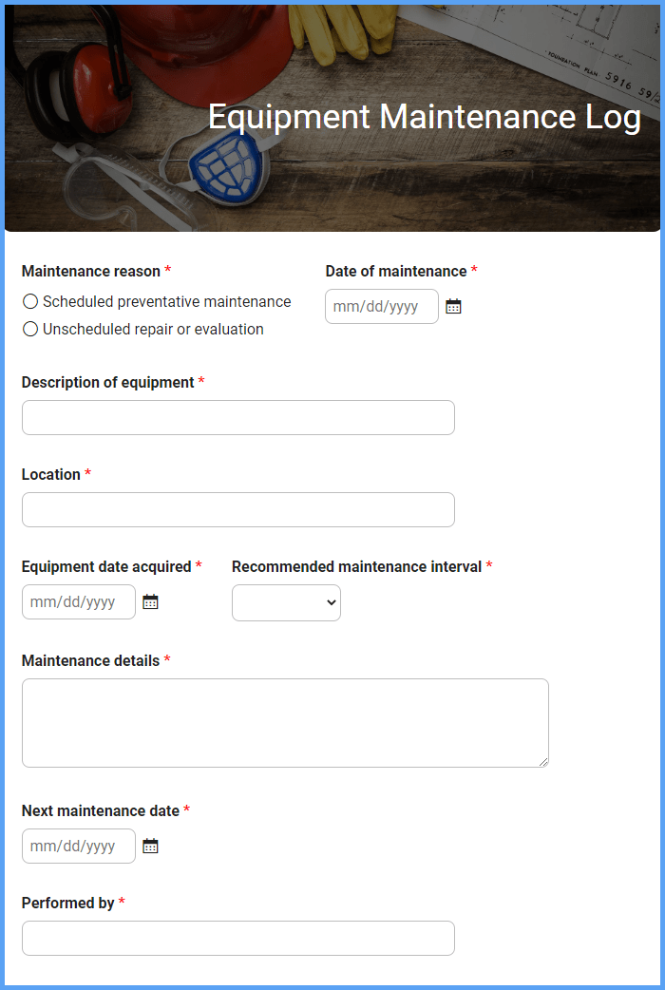Focus the Performed by text field
This screenshot has width=665, height=990.
click(238, 939)
